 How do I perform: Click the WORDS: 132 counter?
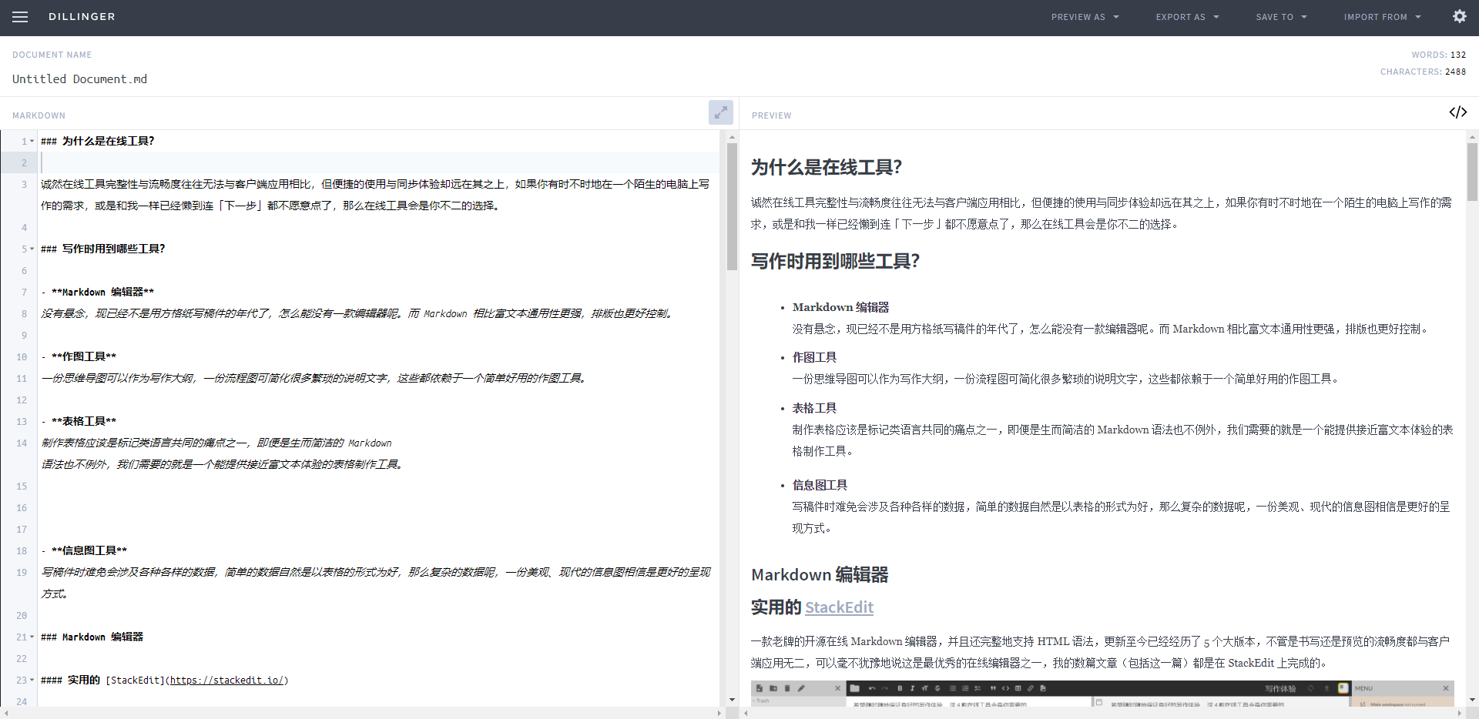click(x=1439, y=55)
